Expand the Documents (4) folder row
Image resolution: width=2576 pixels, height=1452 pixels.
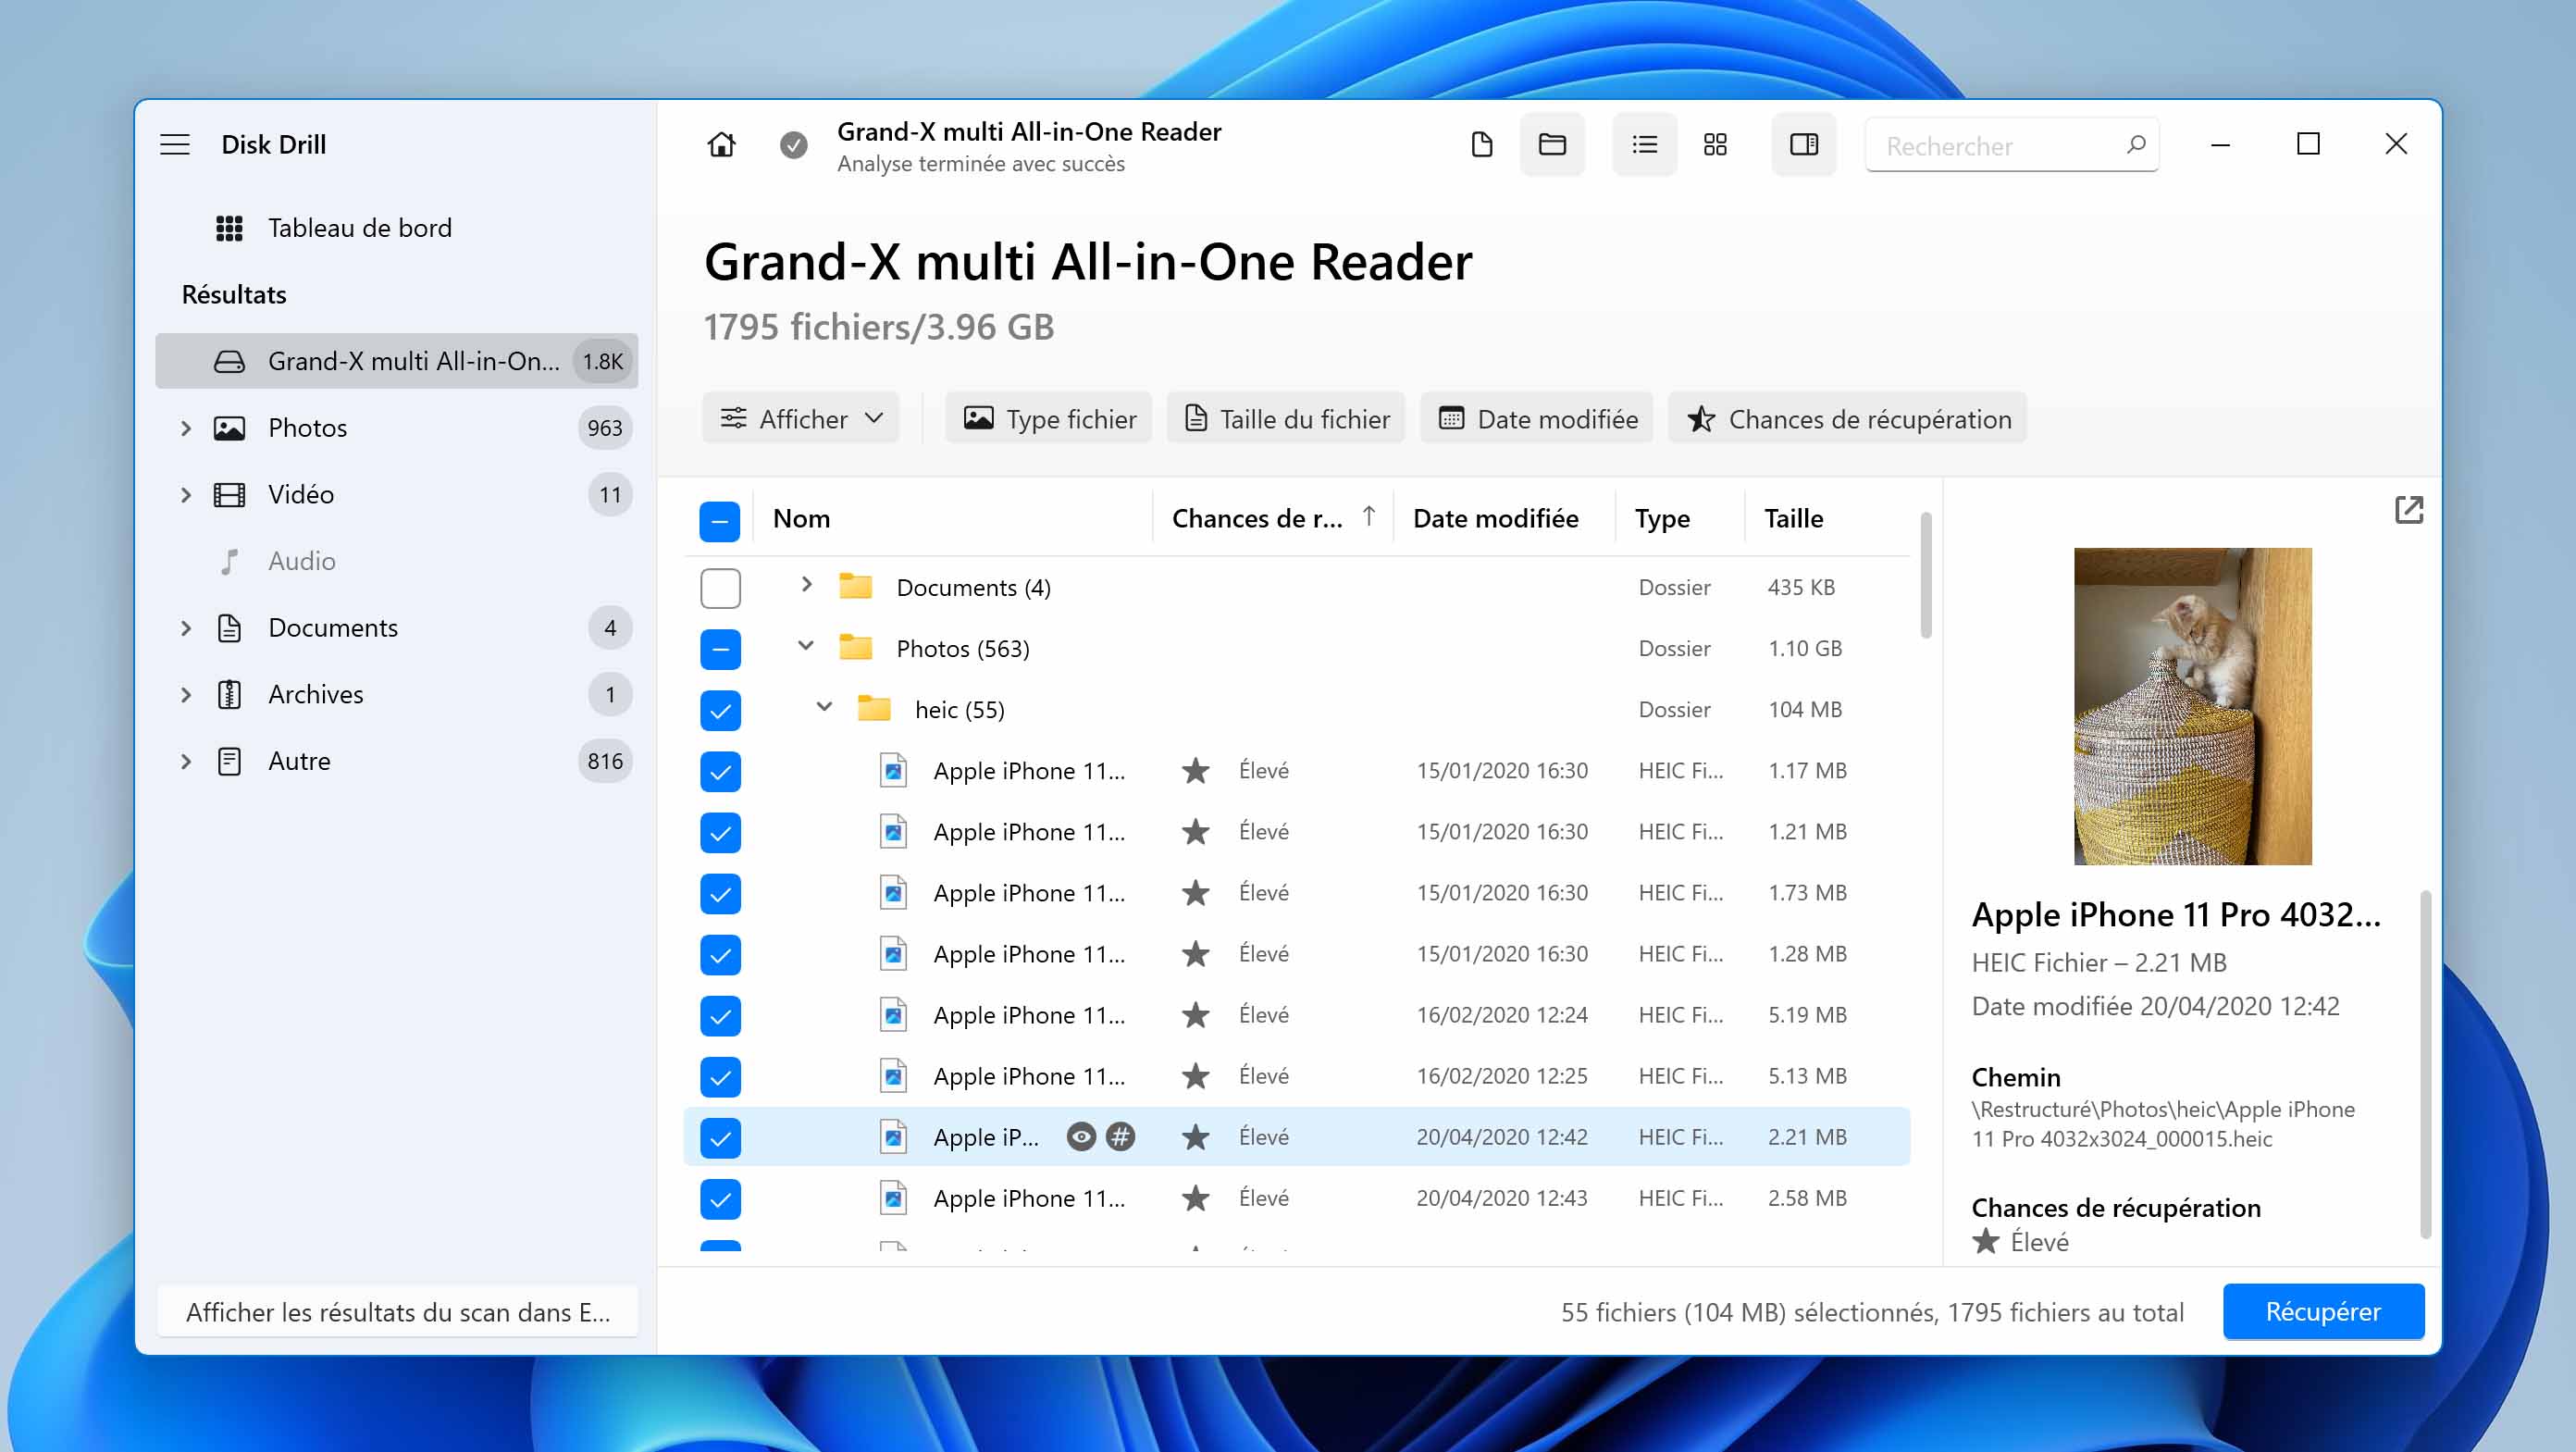tap(806, 584)
